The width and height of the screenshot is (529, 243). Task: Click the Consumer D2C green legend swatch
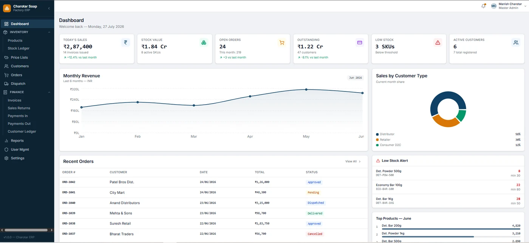click(377, 145)
